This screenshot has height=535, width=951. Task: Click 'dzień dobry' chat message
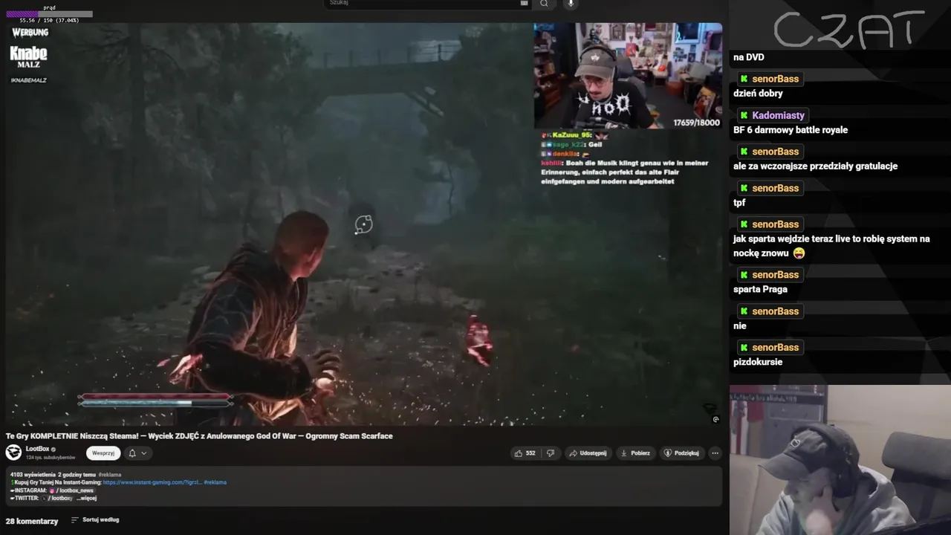(x=758, y=94)
